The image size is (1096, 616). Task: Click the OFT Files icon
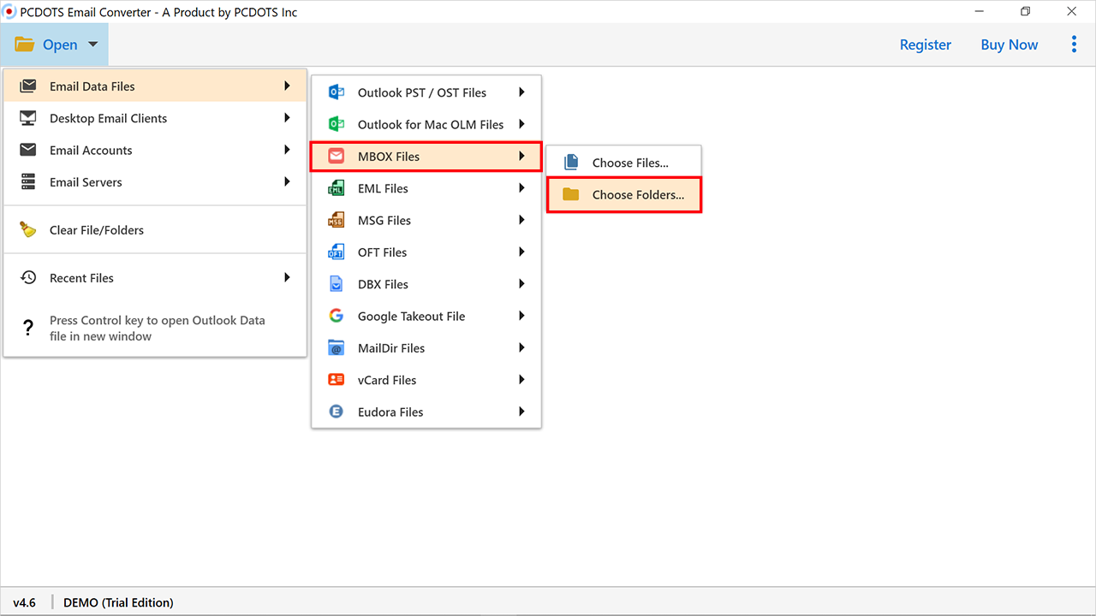(x=337, y=252)
